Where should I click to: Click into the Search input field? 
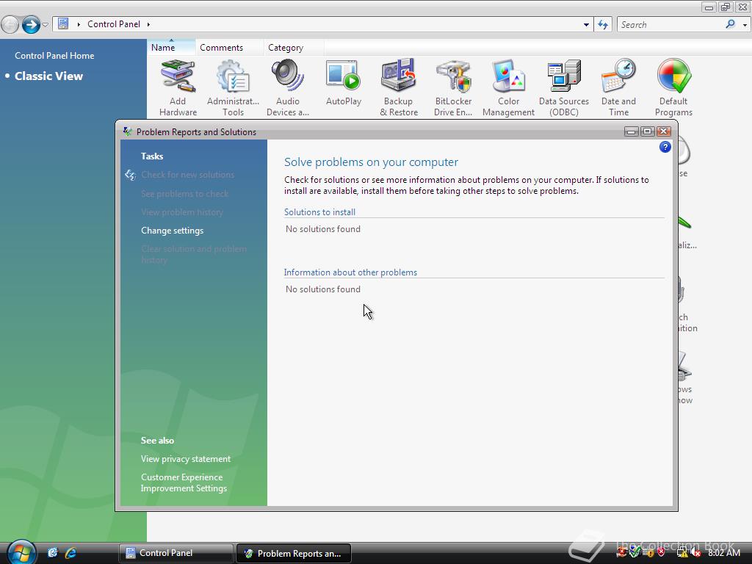coord(670,24)
